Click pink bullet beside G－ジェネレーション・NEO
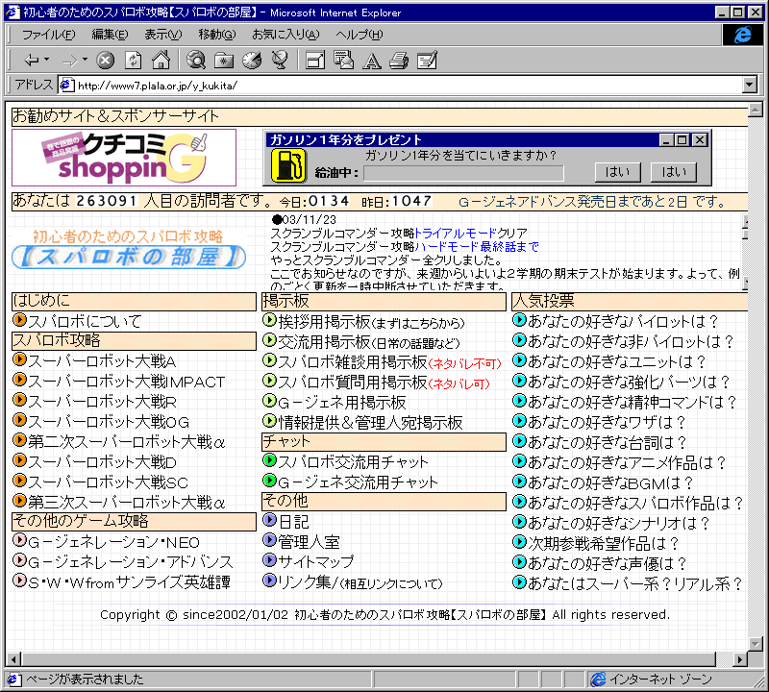Viewport: 769px width, 692px height. pyautogui.click(x=19, y=540)
